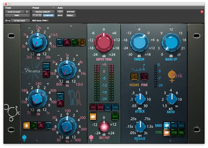Viewport: 208px width, 148px height.
Task: Click the track insert position button f
Action: click(27, 12)
